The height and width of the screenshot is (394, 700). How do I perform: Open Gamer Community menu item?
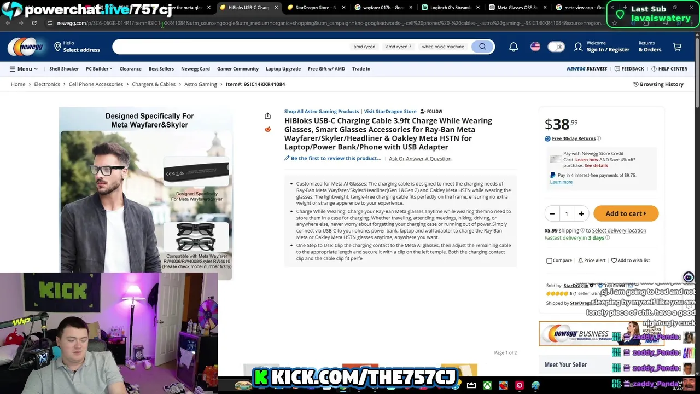pyautogui.click(x=238, y=69)
